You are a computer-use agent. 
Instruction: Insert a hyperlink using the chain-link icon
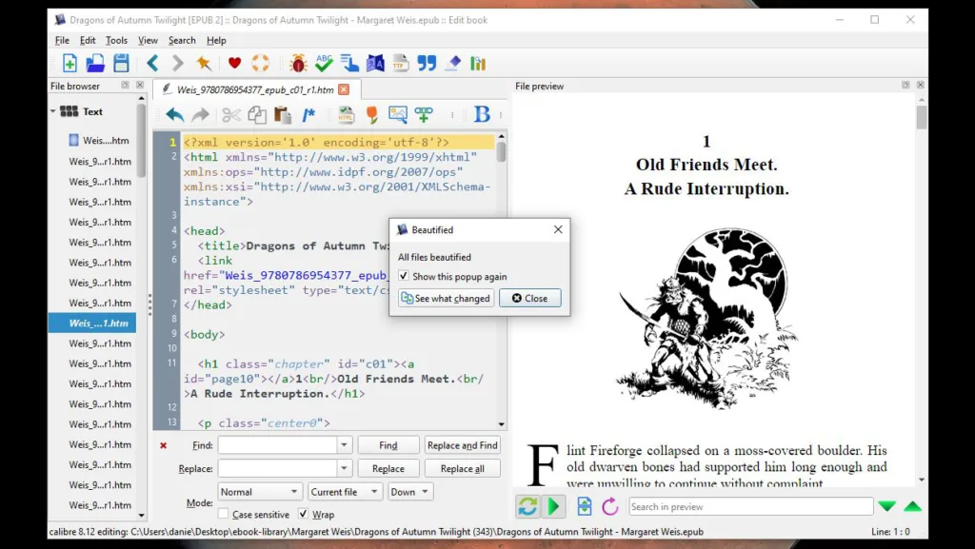tap(423, 114)
